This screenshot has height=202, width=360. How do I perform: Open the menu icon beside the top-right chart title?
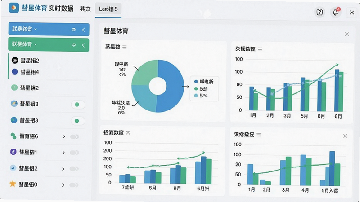coord(260,49)
